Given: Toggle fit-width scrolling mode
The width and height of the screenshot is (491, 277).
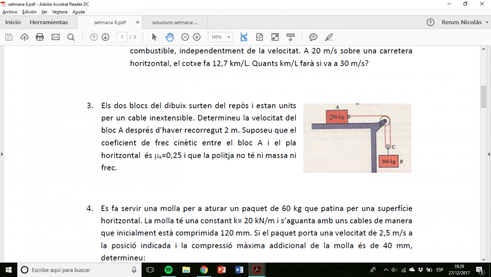Looking at the screenshot, I should point(244,37).
